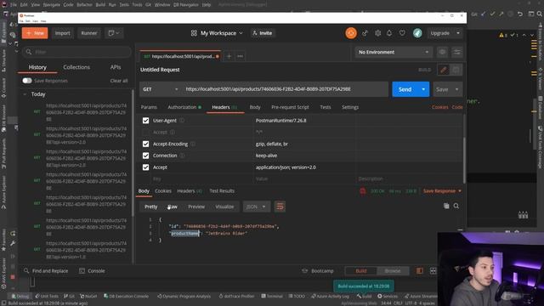Uncheck the Connection header checkbox
The width and height of the screenshot is (544, 306).
tap(145, 156)
